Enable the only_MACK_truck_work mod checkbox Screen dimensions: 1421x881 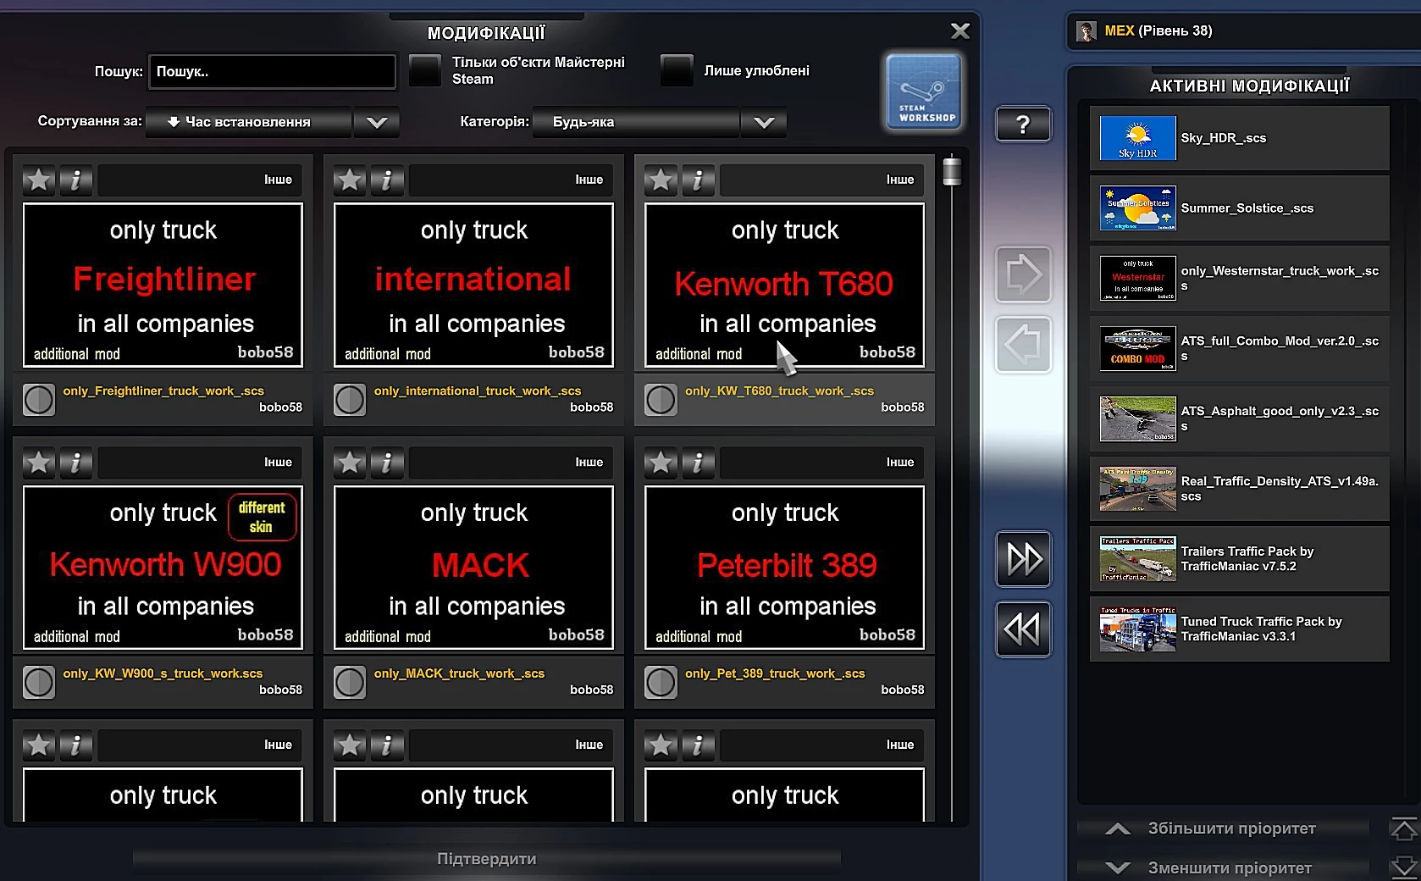349,682
